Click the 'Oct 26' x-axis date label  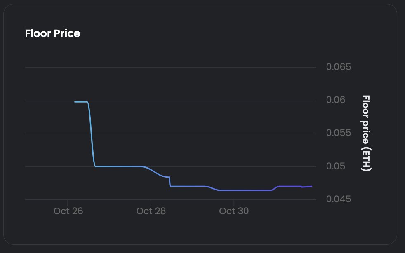pos(68,211)
